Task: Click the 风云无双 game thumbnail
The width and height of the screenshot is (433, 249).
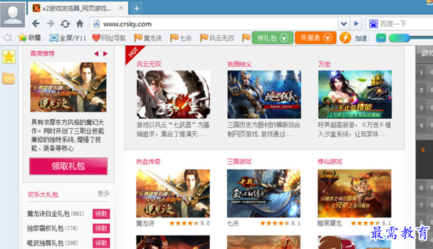Action: [173, 94]
